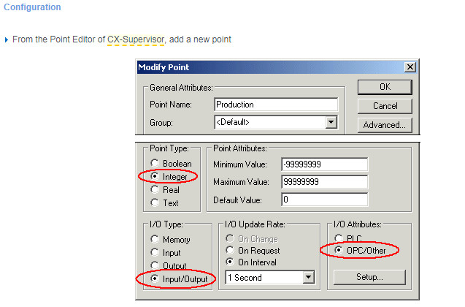
Task: Open the Group dropdown arrow
Action: pos(331,122)
